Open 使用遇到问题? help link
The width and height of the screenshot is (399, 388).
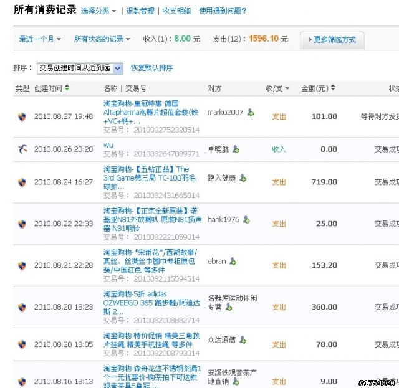223,11
